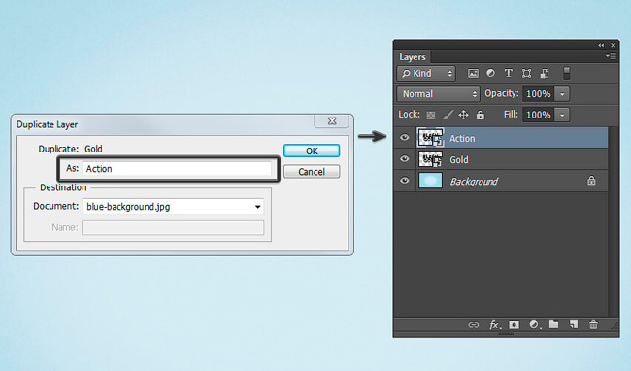Select the Background layer thumbnail
Image resolution: width=631 pixels, height=371 pixels.
pos(430,181)
